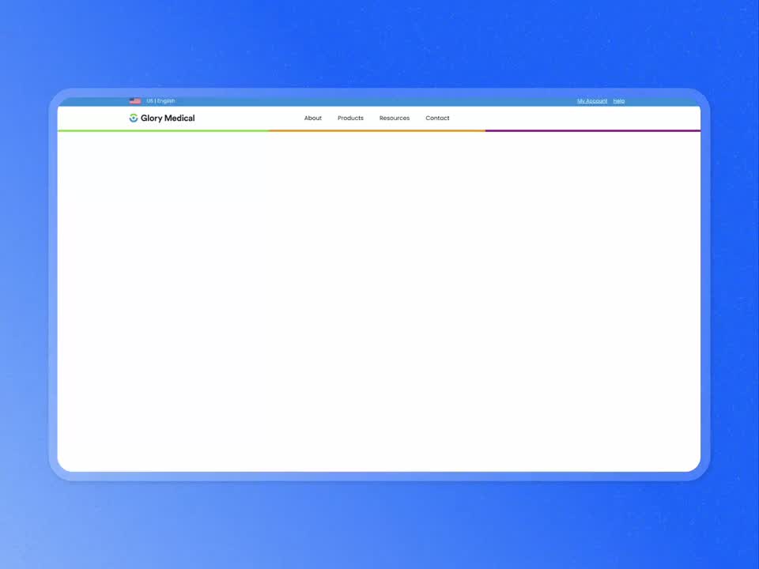Image resolution: width=759 pixels, height=569 pixels.
Task: Open the Products menu item
Action: point(350,118)
